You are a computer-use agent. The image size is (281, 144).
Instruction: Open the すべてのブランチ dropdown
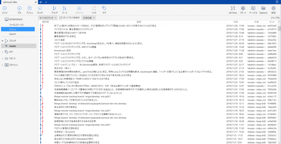[48, 18]
